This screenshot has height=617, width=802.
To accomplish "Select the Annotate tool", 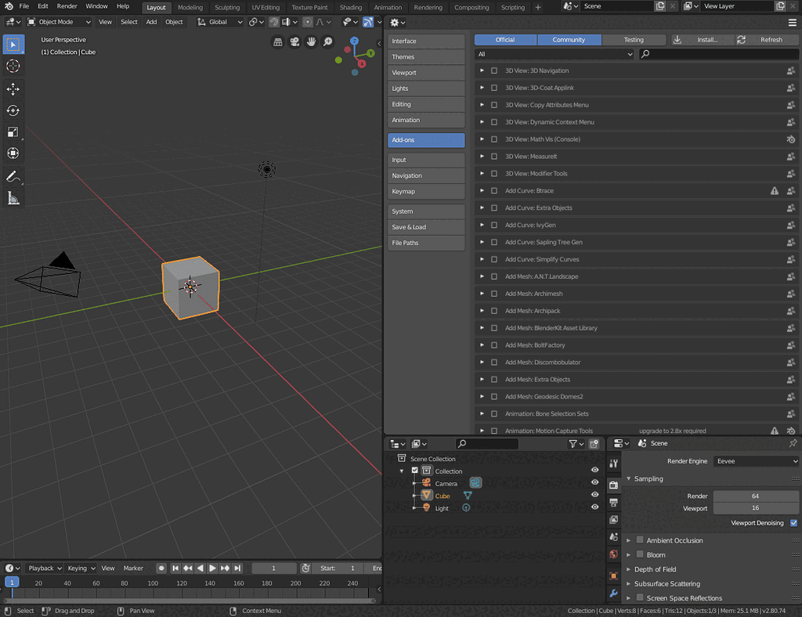I will (13, 177).
